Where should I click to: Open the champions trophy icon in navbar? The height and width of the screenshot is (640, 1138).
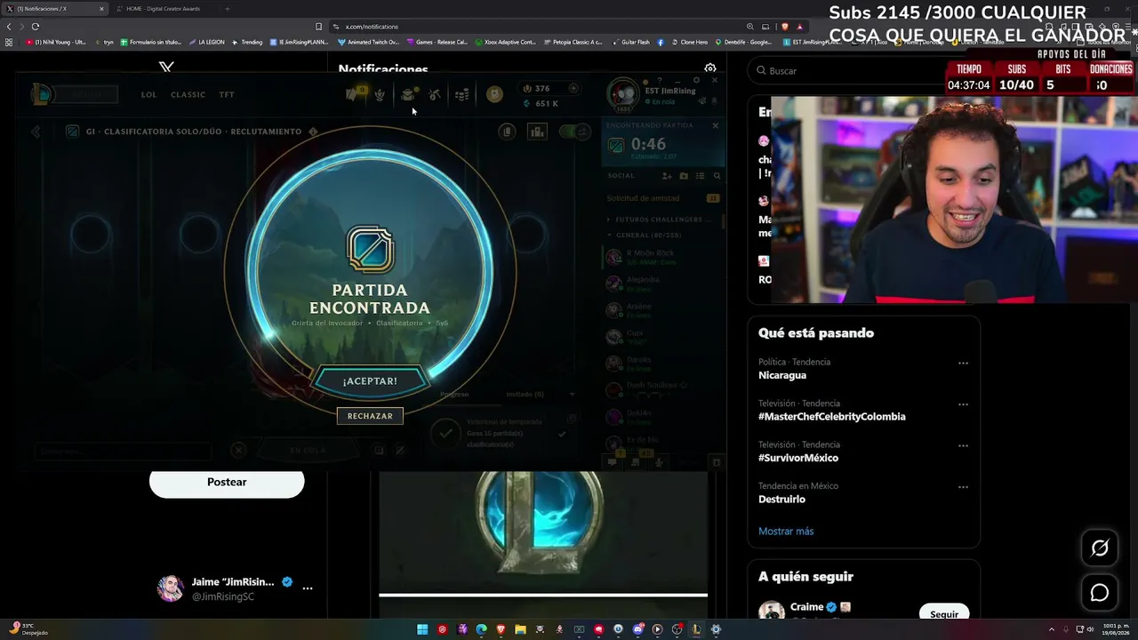pos(380,94)
